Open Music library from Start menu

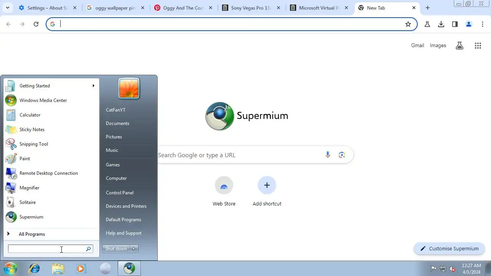click(112, 150)
